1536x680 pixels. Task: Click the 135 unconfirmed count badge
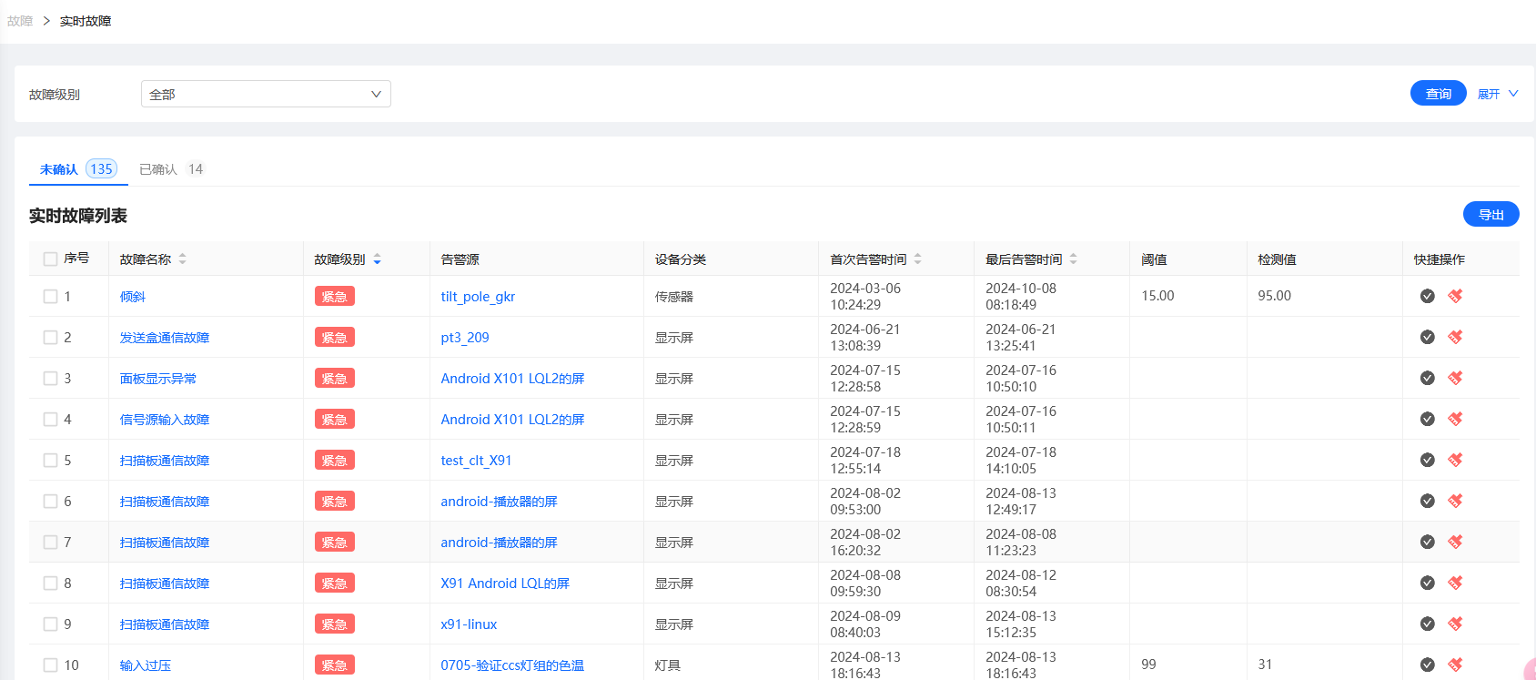[101, 169]
